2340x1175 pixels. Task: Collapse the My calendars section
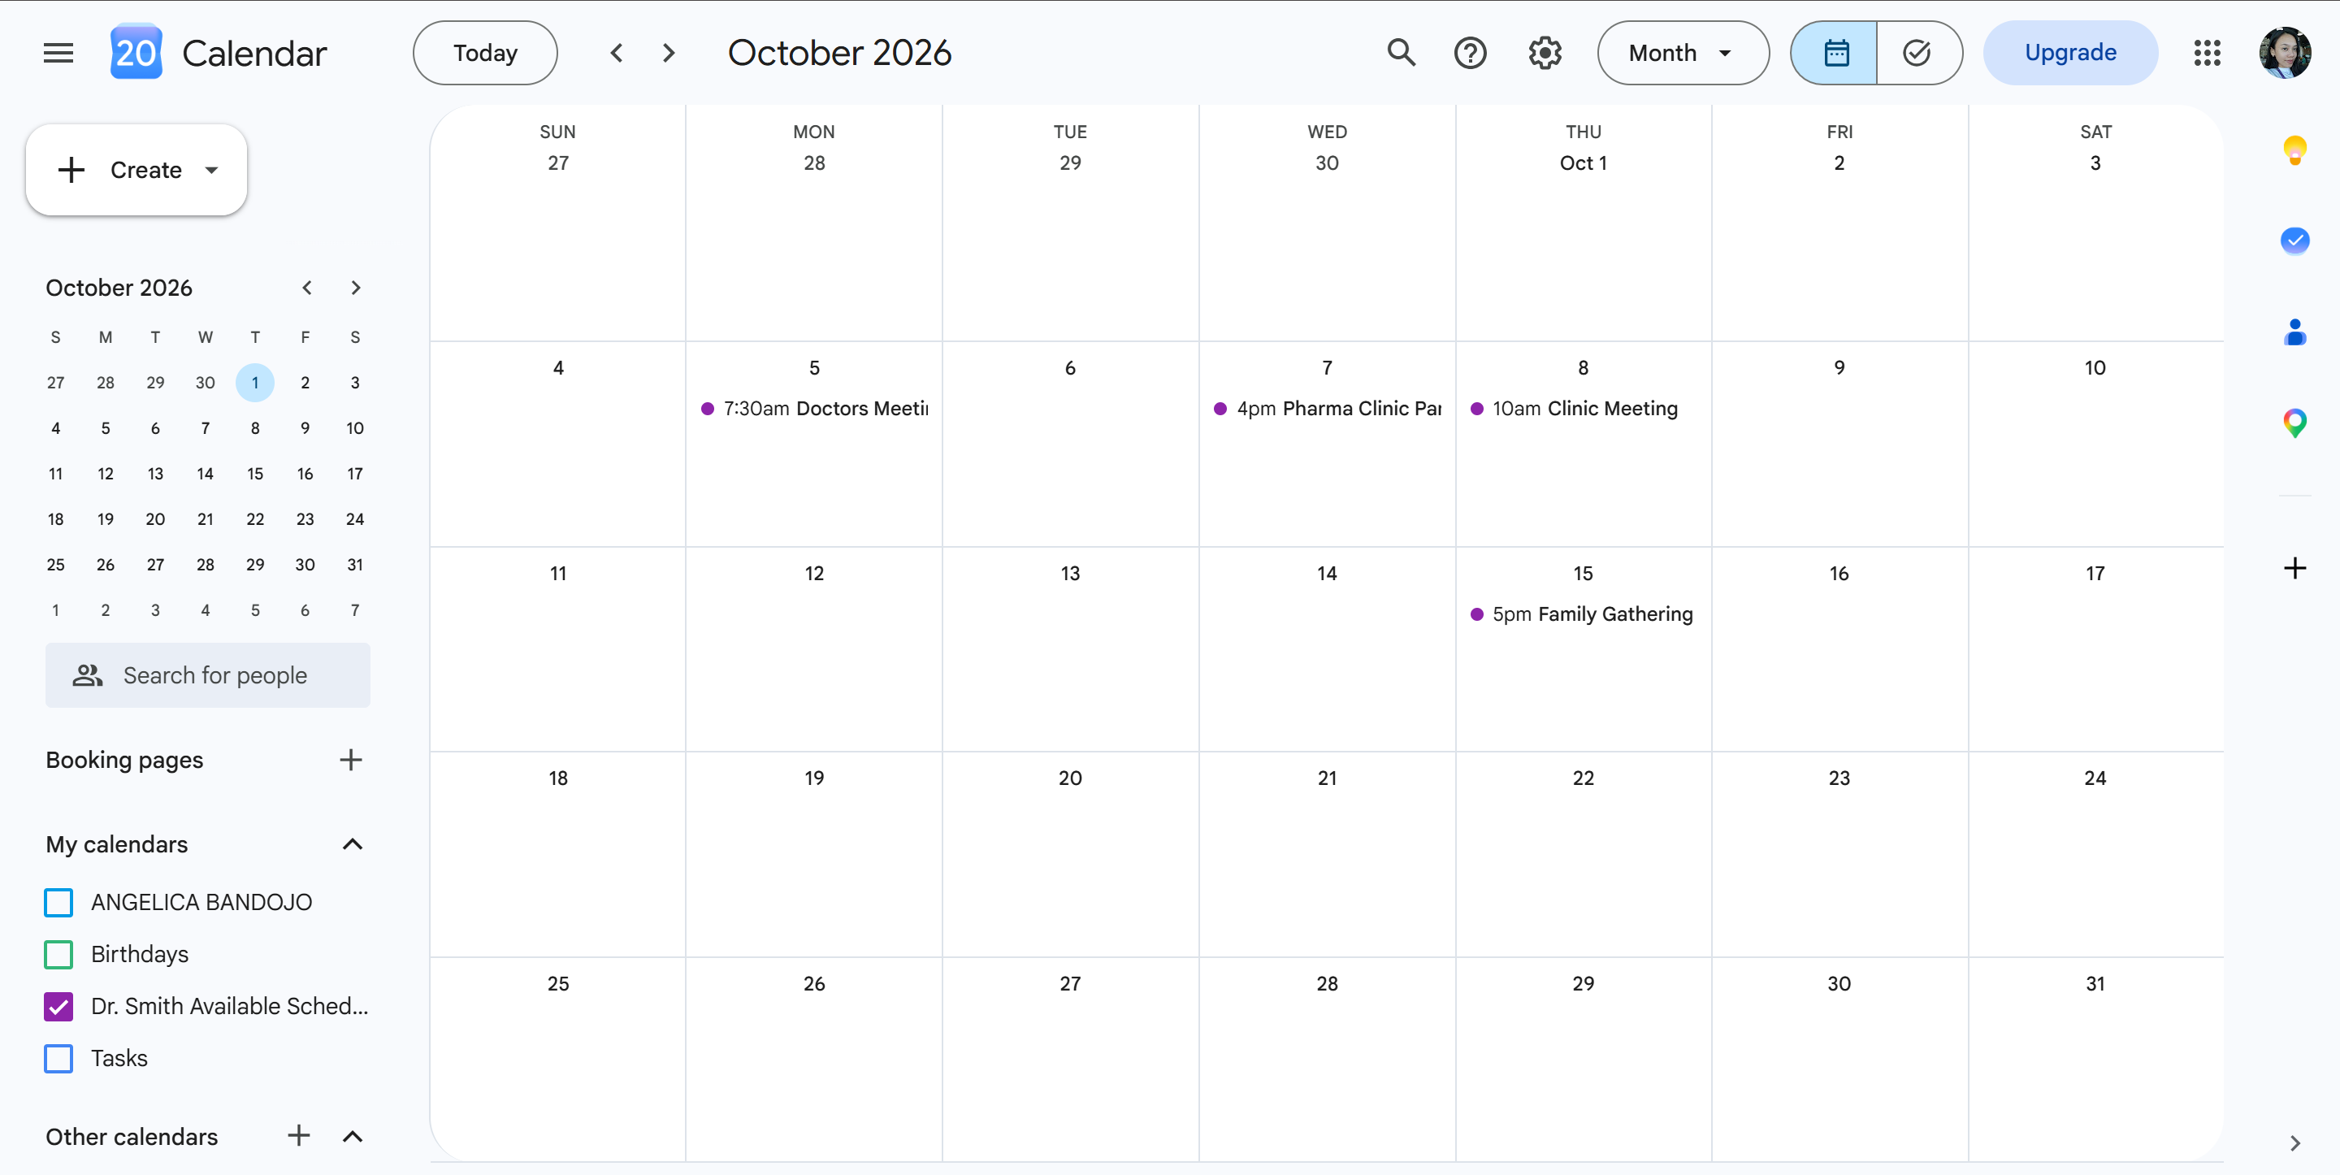coord(353,844)
